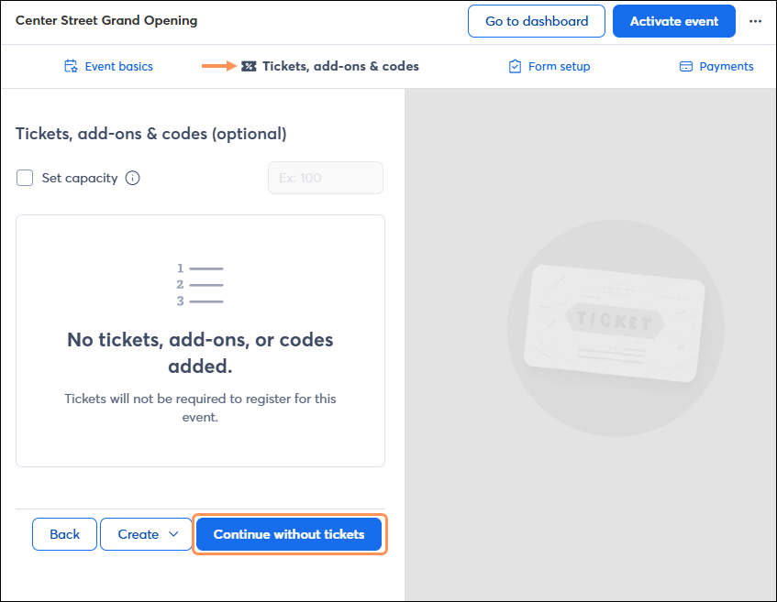Click the event title Center Street Grand Opening

[x=107, y=20]
